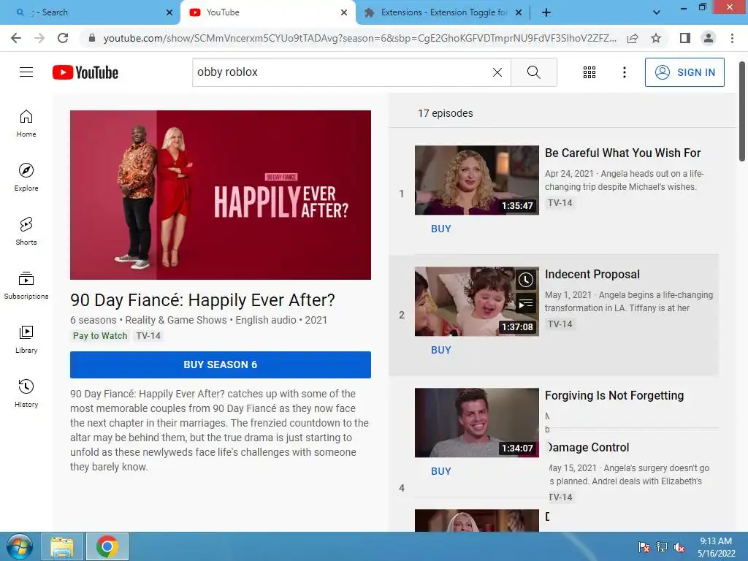Add Indecent Proposal to Watch later

(526, 280)
